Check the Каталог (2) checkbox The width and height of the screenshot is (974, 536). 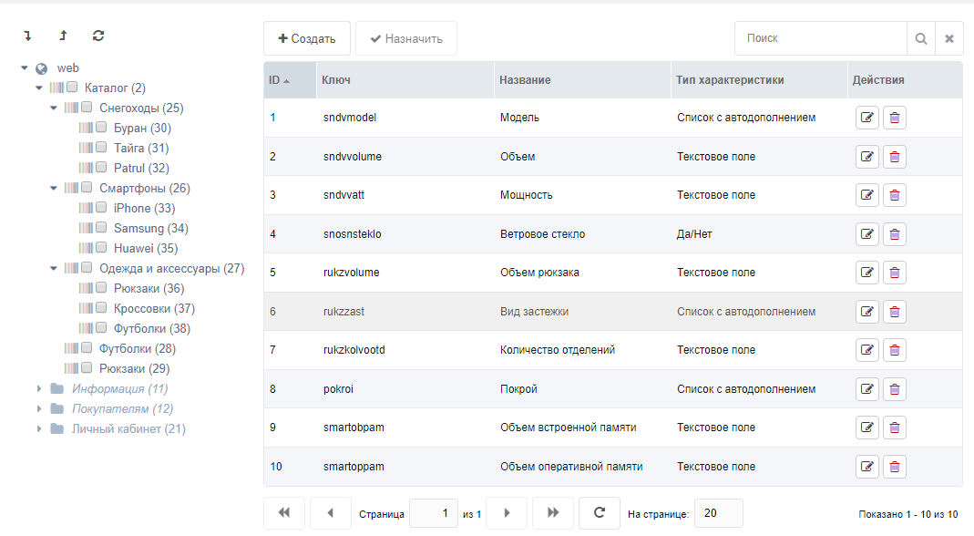tap(72, 87)
